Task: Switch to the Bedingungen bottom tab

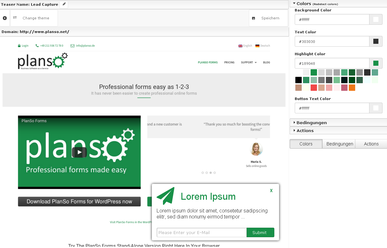Action: tap(339, 144)
